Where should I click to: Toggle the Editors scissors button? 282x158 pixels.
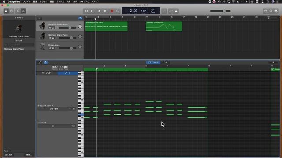23,11
